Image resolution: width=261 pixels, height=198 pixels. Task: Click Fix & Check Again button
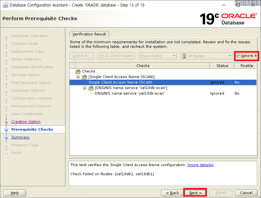116,56
